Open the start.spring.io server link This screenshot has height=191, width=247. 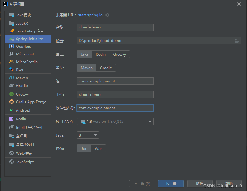pyautogui.click(x=90, y=15)
